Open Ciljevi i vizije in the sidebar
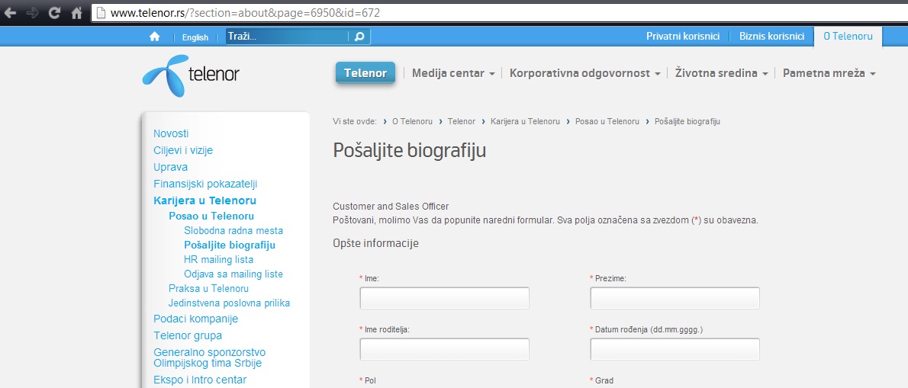908x388 pixels. (x=183, y=150)
